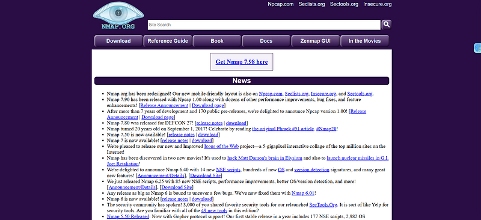Click Nmap 7.50 download link
This screenshot has width=481, height=220.
point(208,135)
